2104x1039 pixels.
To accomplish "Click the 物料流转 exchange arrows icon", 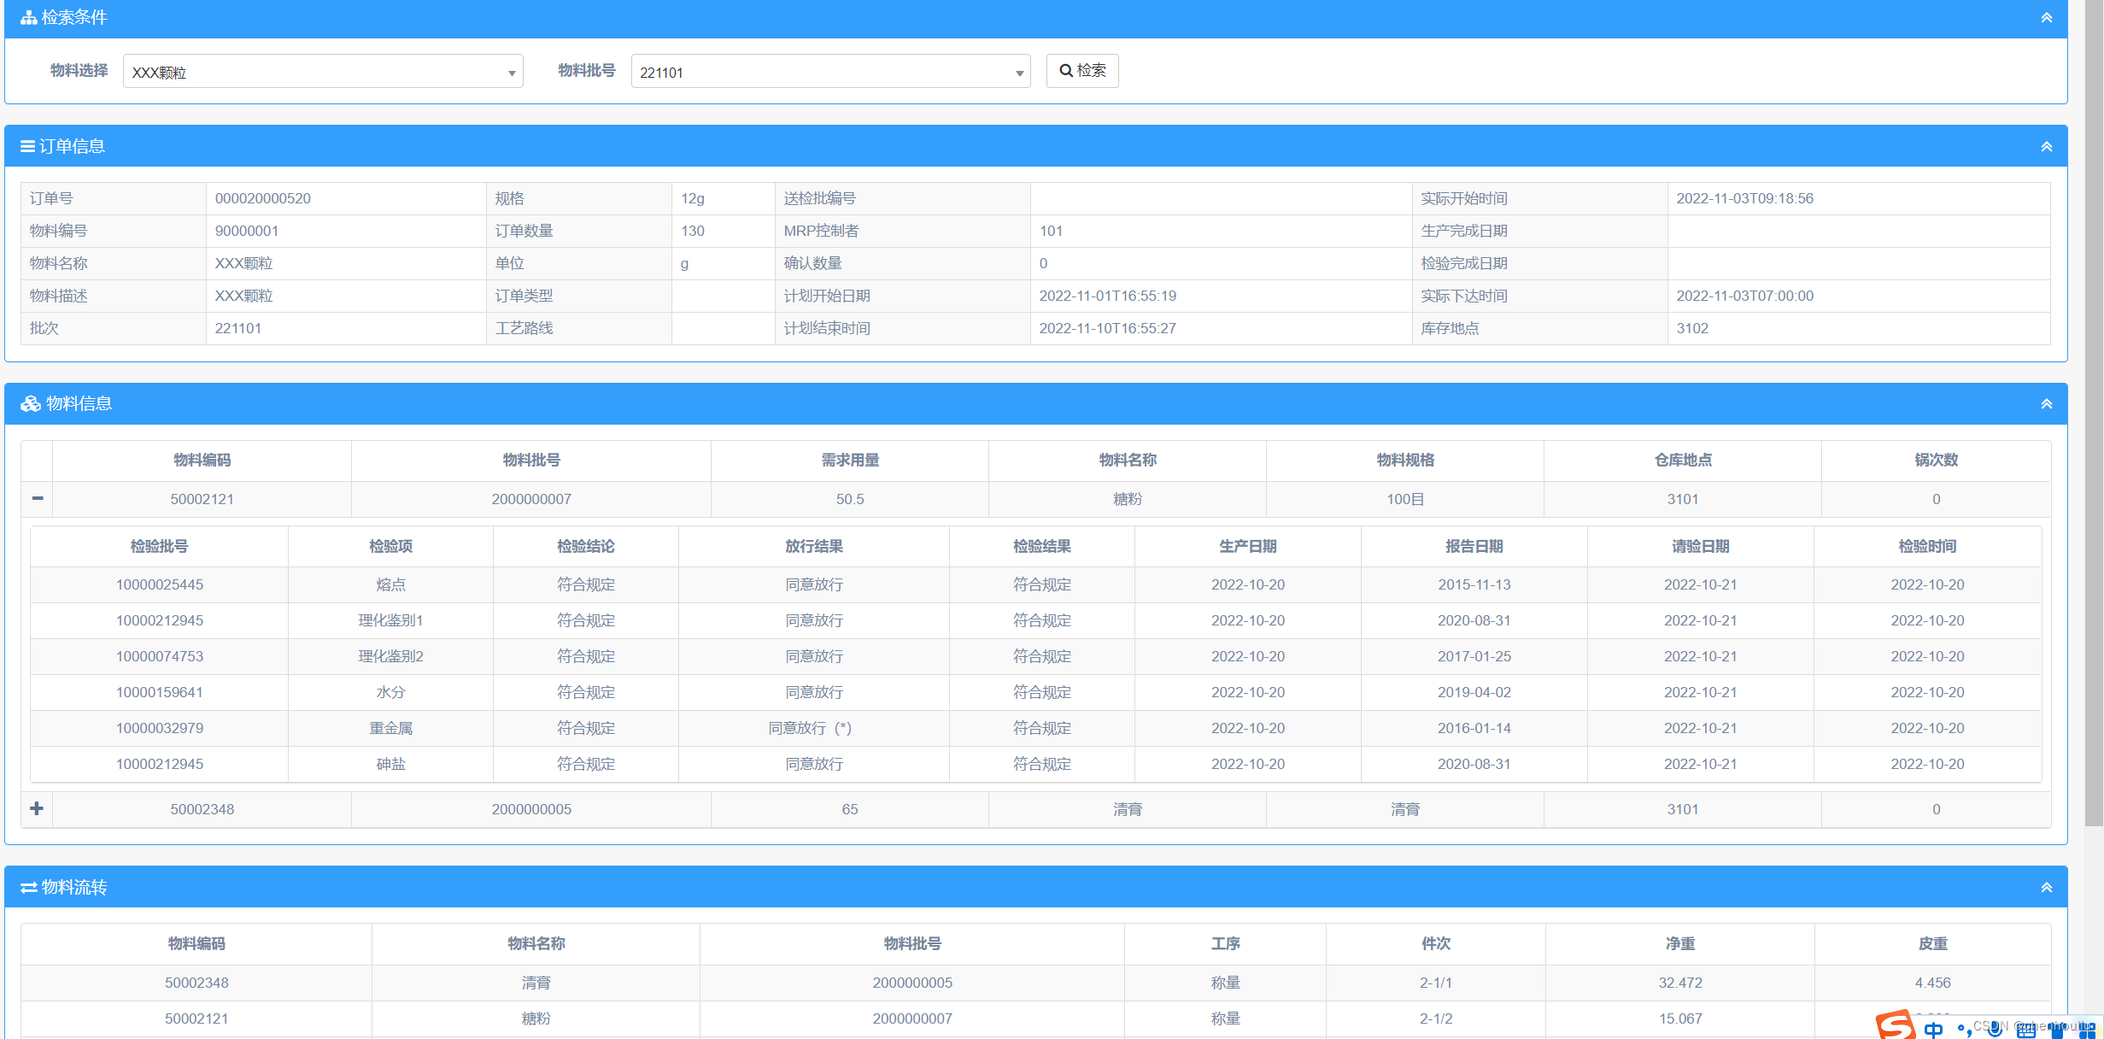I will click(28, 888).
